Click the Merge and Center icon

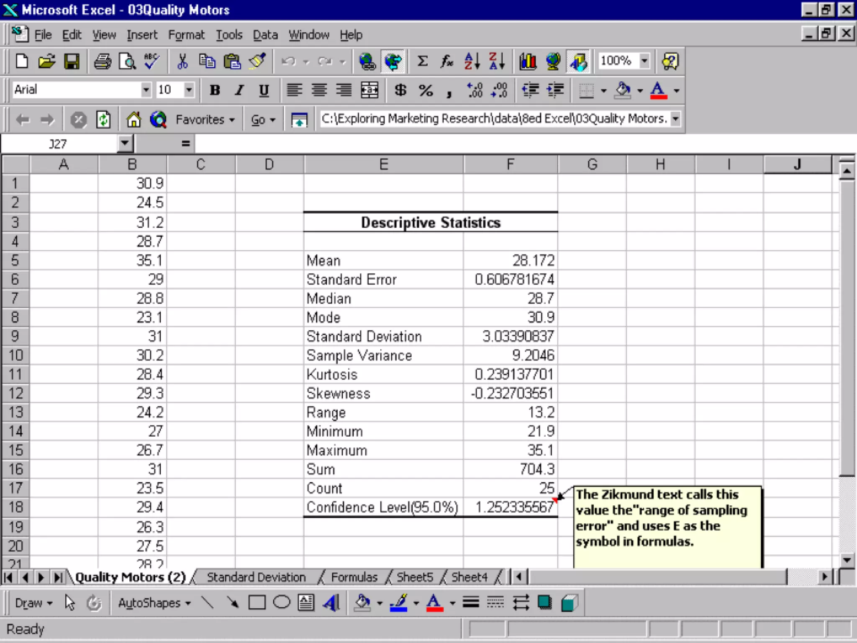coord(369,90)
